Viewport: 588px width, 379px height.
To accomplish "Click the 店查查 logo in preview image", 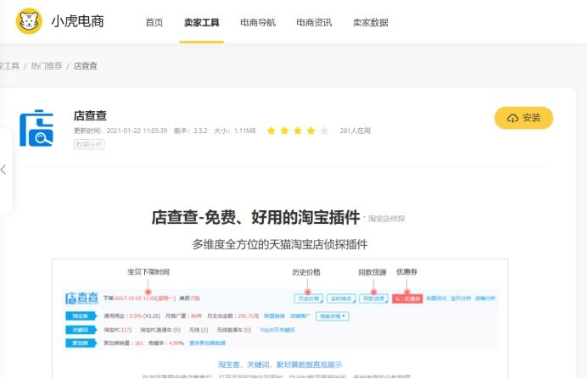I will (x=81, y=298).
